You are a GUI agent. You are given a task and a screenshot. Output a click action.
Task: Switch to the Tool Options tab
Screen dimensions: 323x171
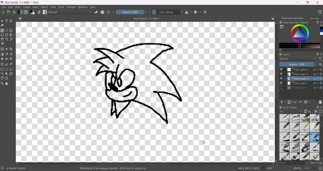314,18
